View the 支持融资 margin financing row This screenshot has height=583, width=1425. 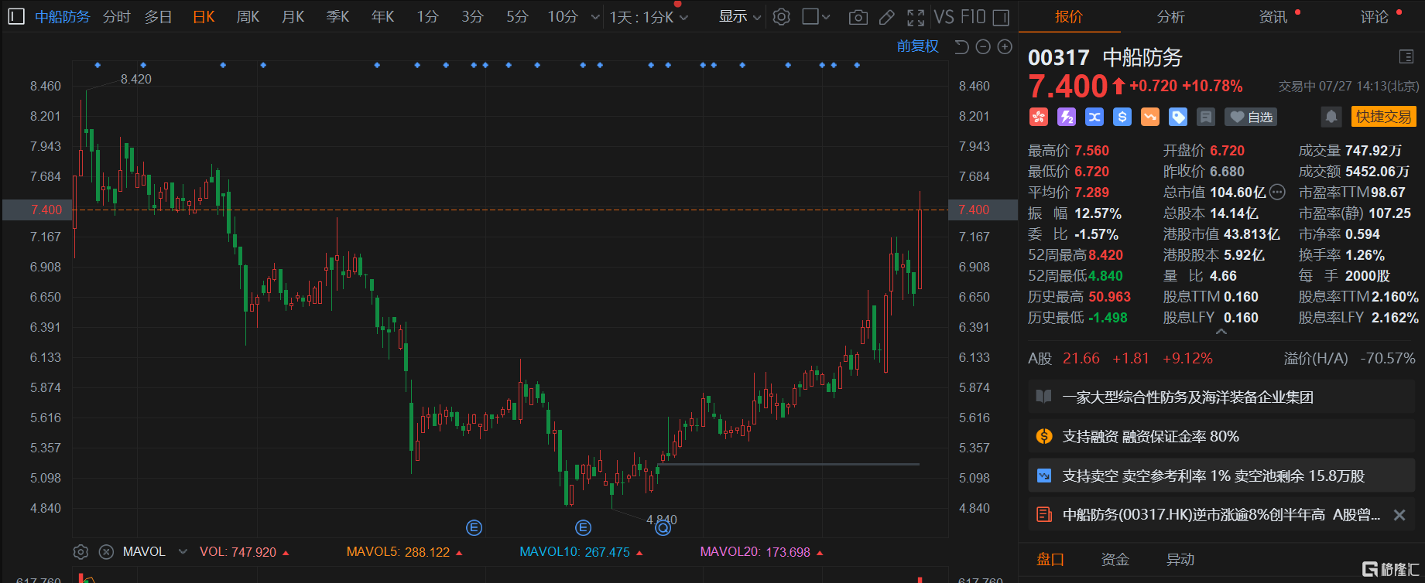(x=1221, y=437)
